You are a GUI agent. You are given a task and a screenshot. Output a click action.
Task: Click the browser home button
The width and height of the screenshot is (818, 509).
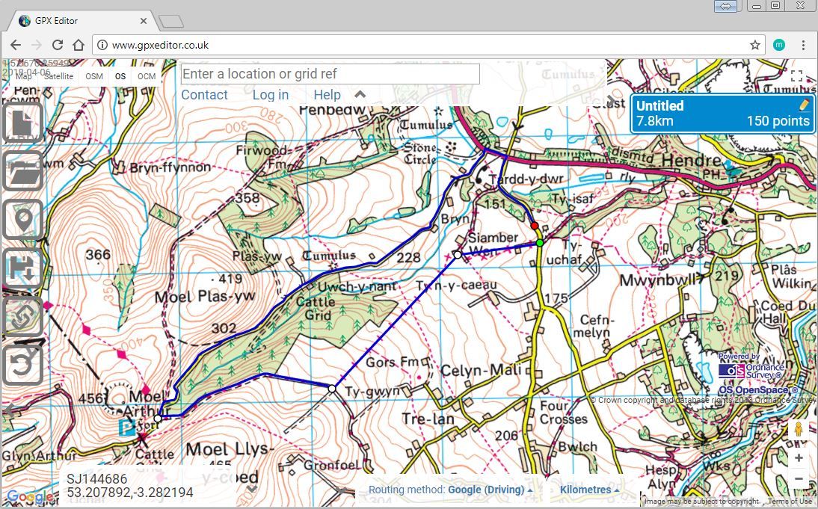click(79, 45)
